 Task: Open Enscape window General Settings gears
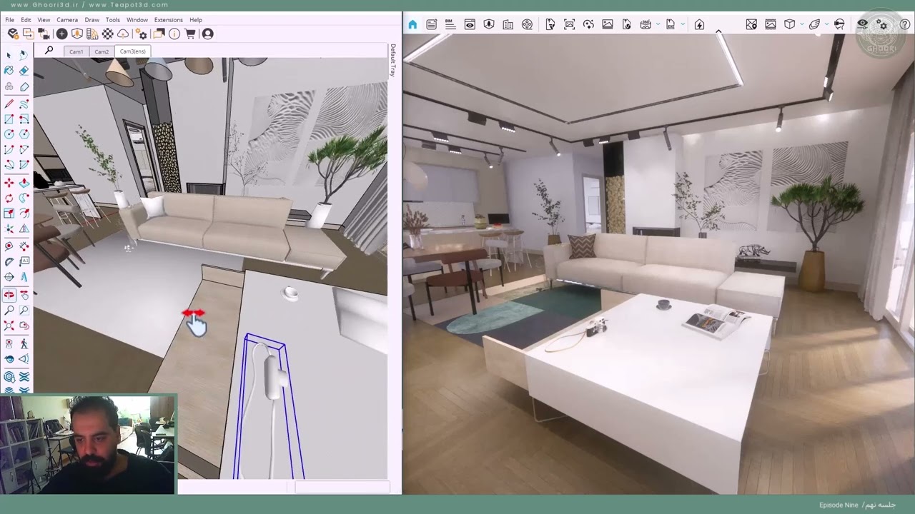pyautogui.click(x=883, y=24)
